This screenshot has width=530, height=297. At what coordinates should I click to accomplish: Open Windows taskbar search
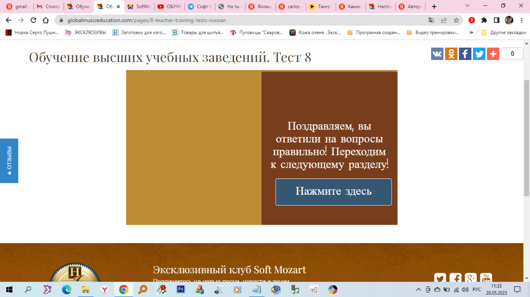click(x=28, y=290)
